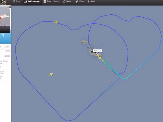
Task: Click the Press megaphone icon
Action: click(77, 1)
